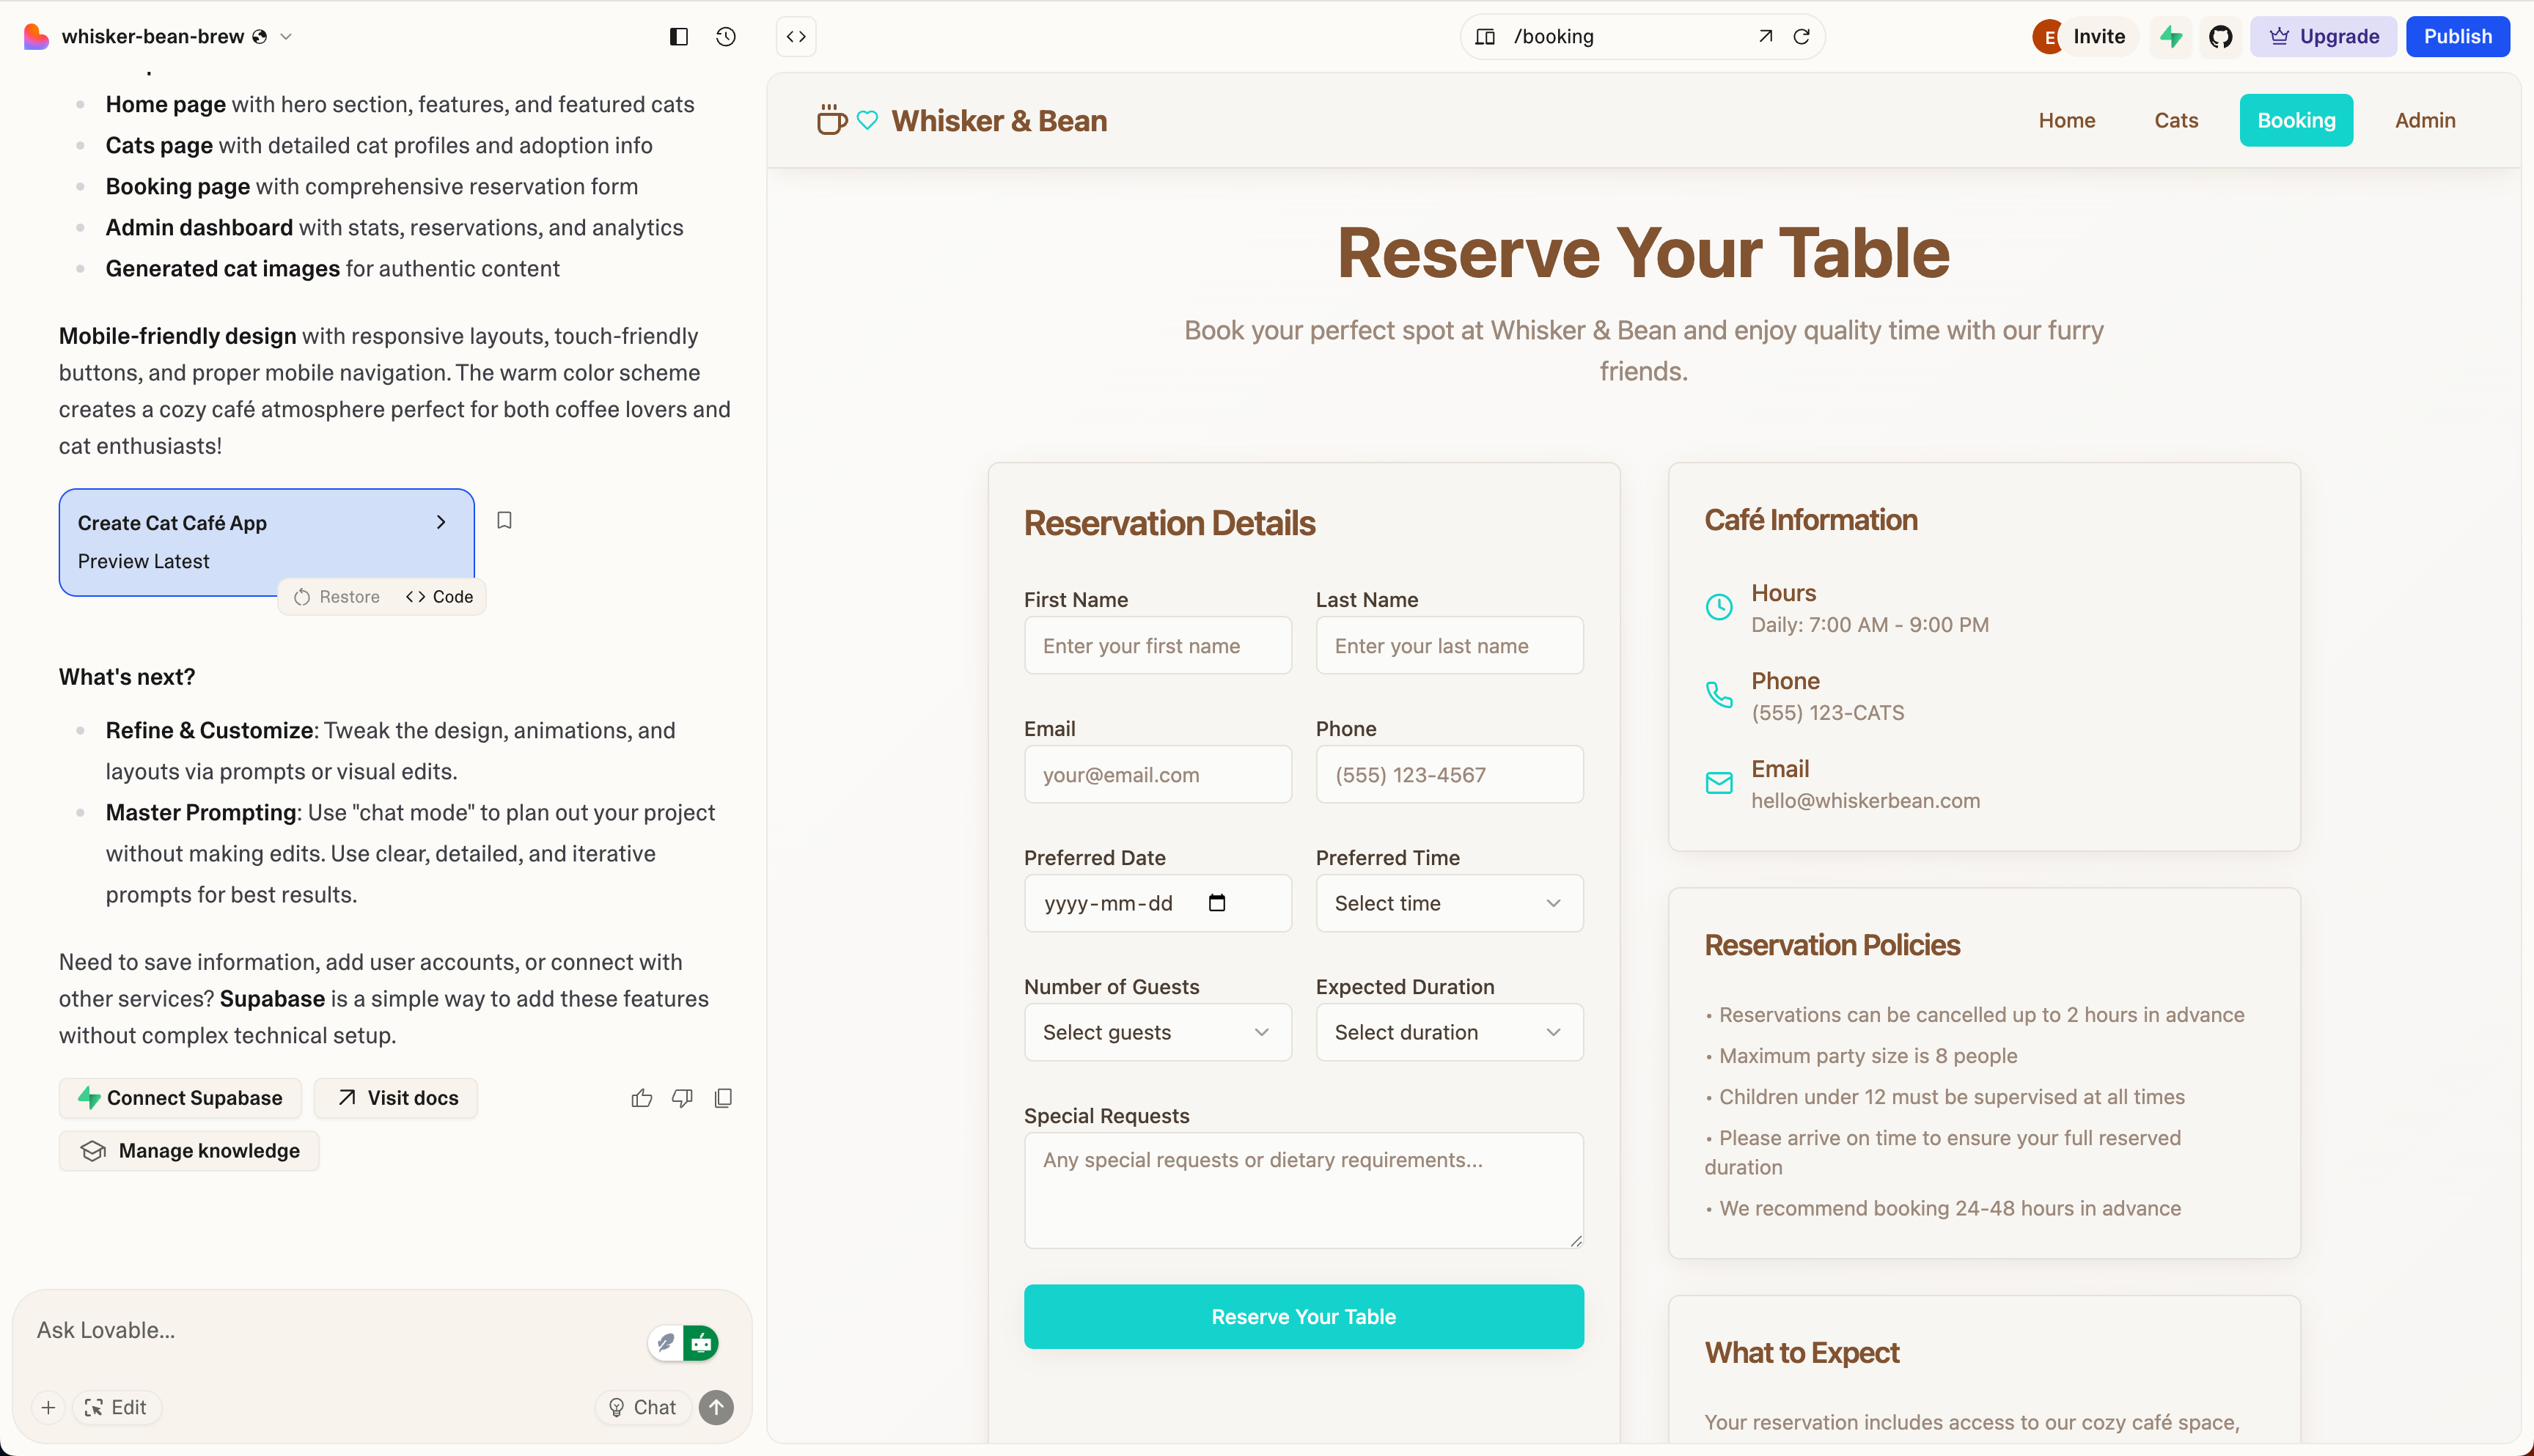Image resolution: width=2534 pixels, height=1456 pixels.
Task: Copy the chat message
Action: coord(723,1098)
